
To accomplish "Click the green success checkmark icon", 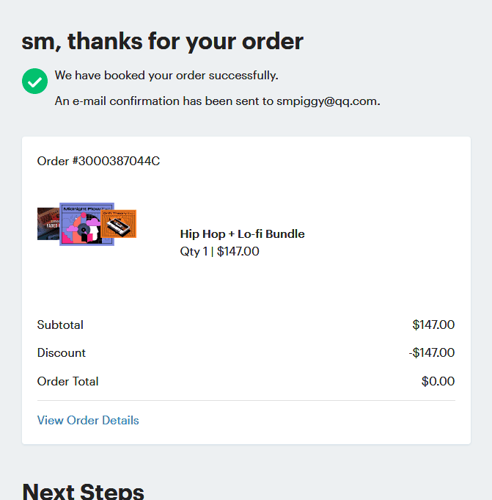I will pyautogui.click(x=34, y=81).
